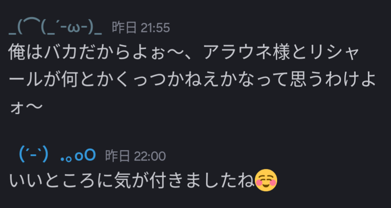The image size is (391, 208).
Task: Click the 昨日 22:00 message timestamp
Action: [x=135, y=156]
